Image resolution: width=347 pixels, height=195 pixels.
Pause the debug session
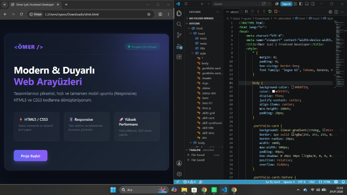pos(246,11)
